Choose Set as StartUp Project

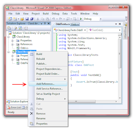coord(48,94)
